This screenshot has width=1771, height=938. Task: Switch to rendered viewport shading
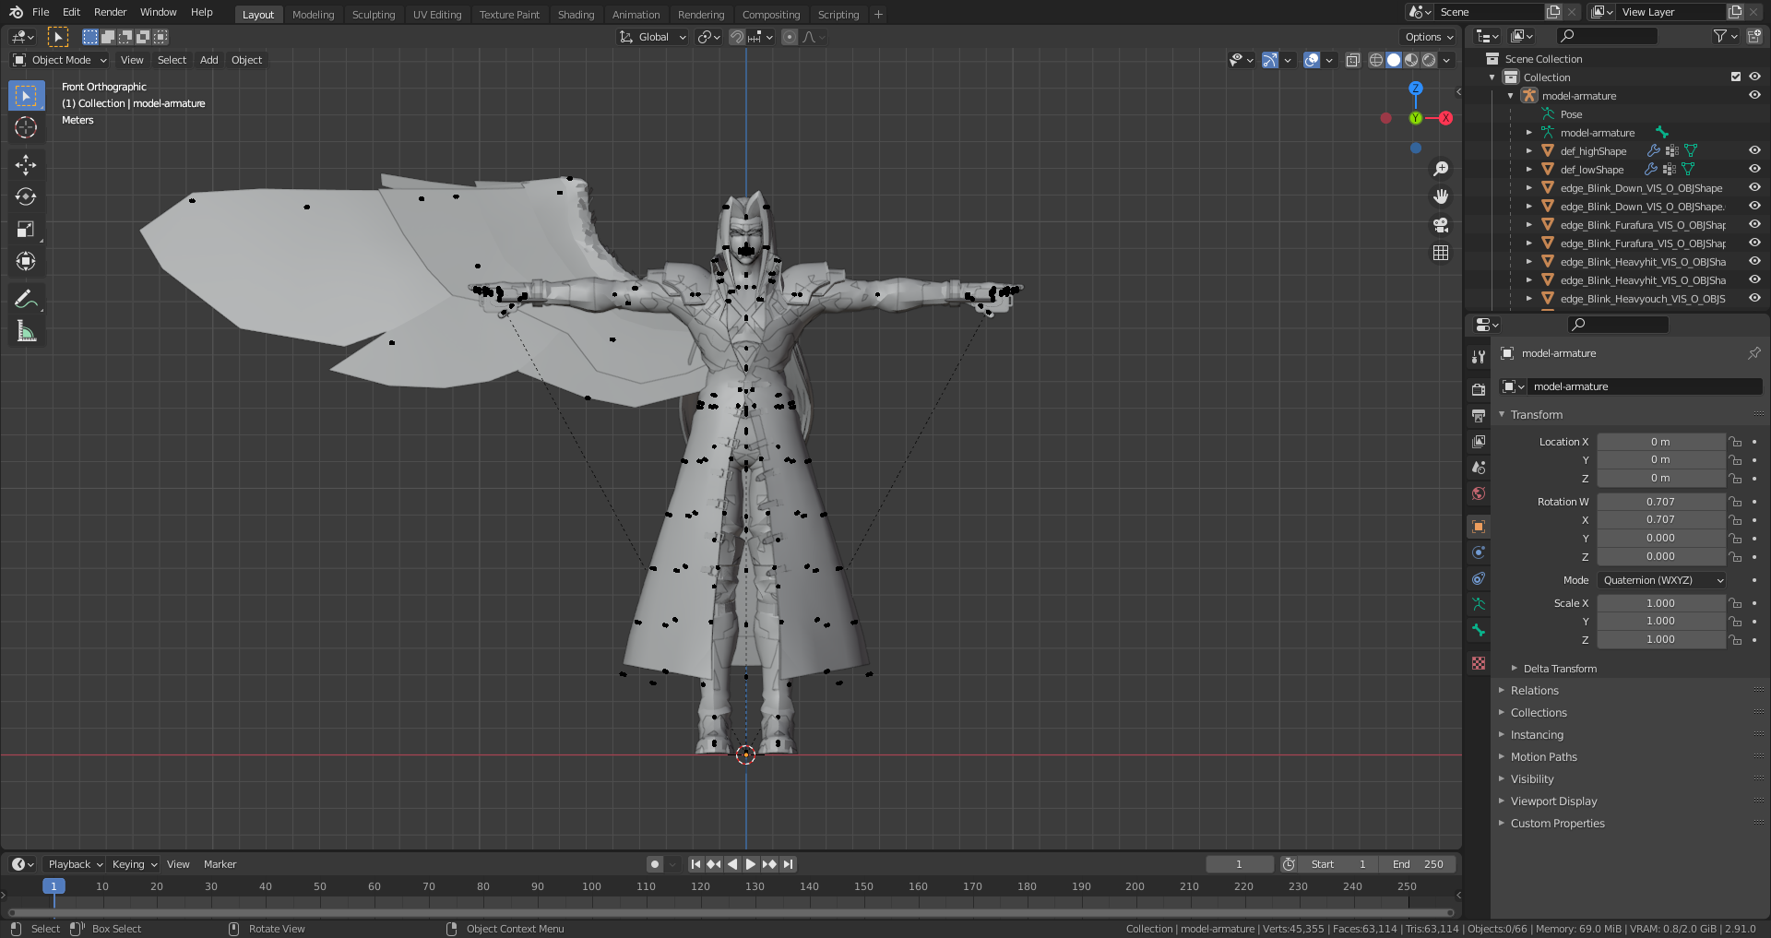(x=1429, y=60)
